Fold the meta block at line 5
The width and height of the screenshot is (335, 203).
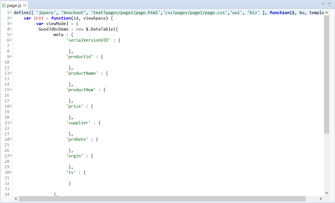pyautogui.click(x=10, y=34)
